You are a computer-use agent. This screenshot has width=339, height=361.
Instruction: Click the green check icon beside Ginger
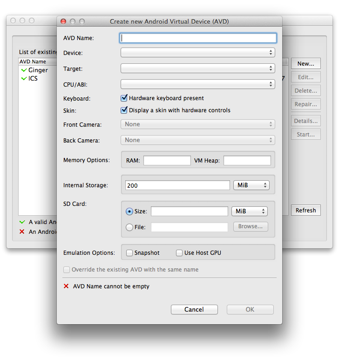(x=24, y=70)
